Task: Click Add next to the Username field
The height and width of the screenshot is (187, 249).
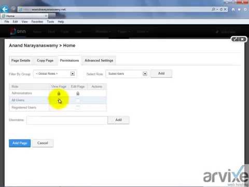Action: pyautogui.click(x=118, y=120)
